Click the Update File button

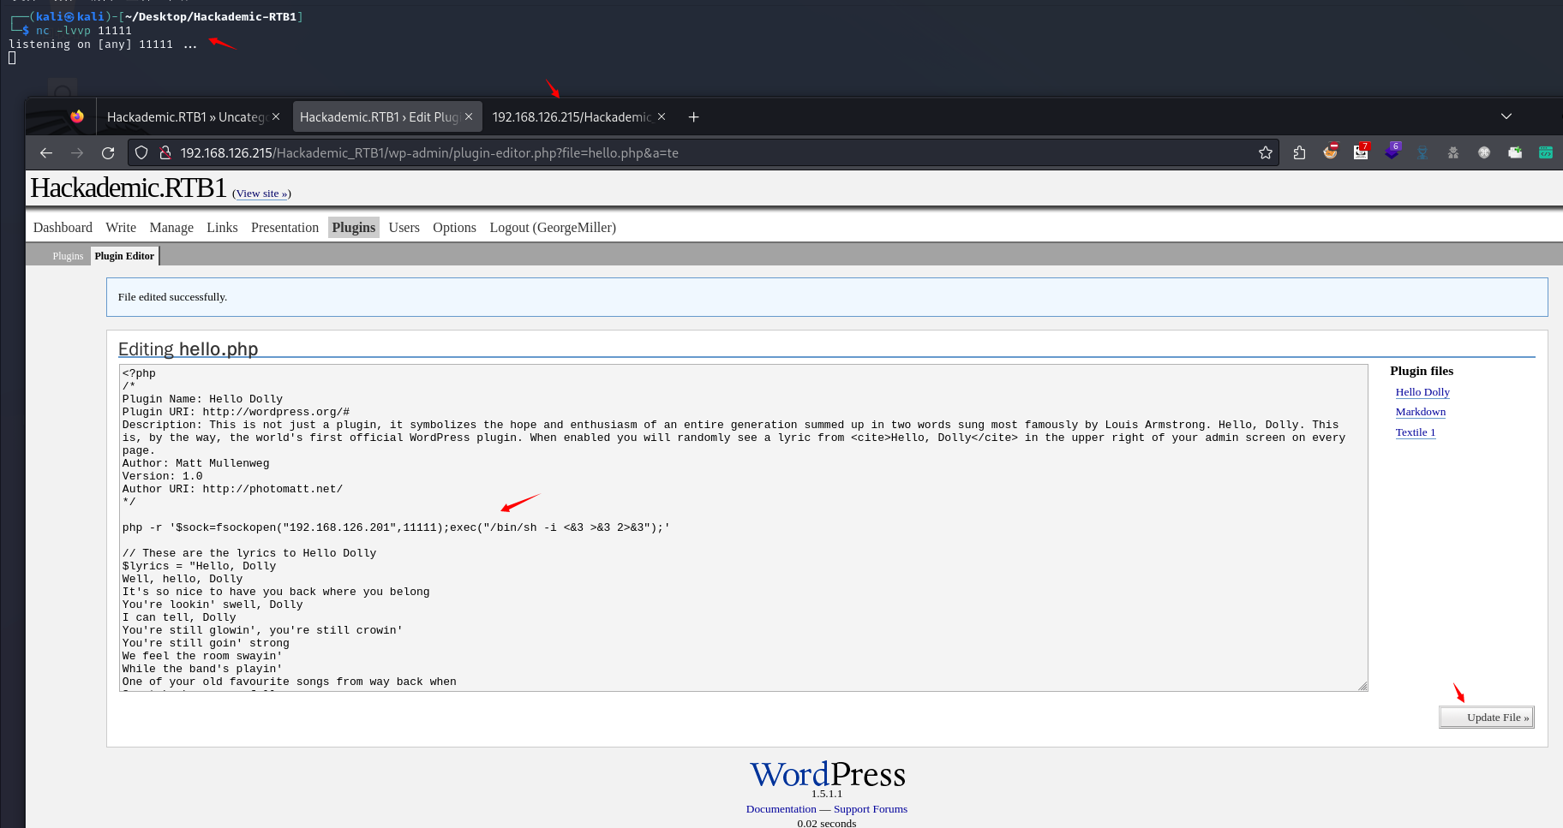pos(1487,717)
